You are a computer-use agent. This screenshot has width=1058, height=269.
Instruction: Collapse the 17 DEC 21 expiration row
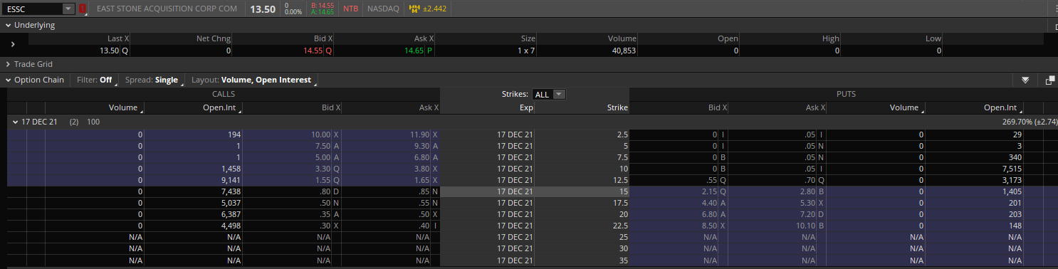pyautogui.click(x=15, y=122)
